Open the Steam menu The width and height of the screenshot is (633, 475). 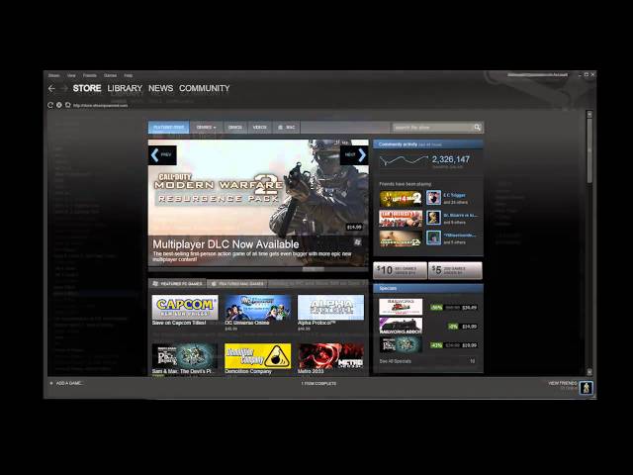tap(53, 75)
